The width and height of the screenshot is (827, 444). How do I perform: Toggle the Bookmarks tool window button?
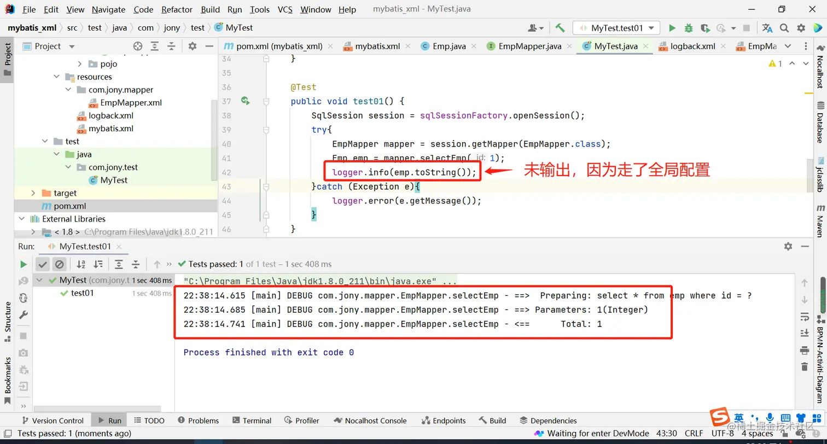[x=7, y=381]
